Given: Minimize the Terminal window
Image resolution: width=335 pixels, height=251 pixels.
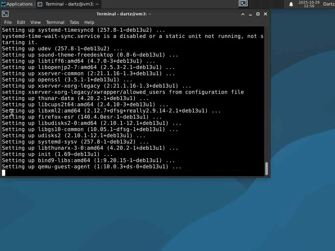Looking at the screenshot, I should (250, 14).
